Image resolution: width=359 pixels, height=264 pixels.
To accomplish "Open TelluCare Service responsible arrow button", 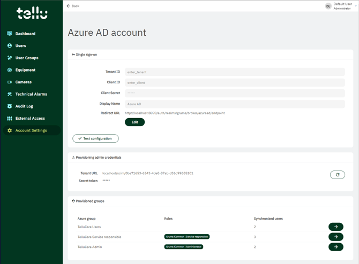I will point(335,237).
